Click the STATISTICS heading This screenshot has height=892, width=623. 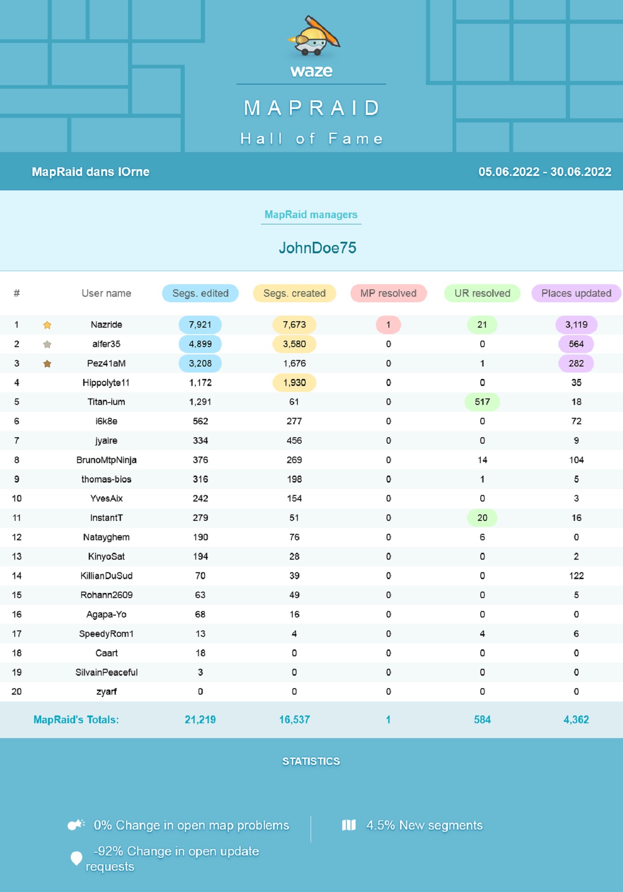(x=311, y=761)
